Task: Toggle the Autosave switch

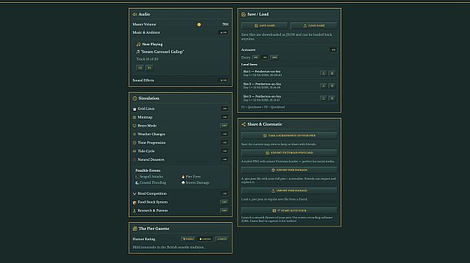Action: pos(333,50)
